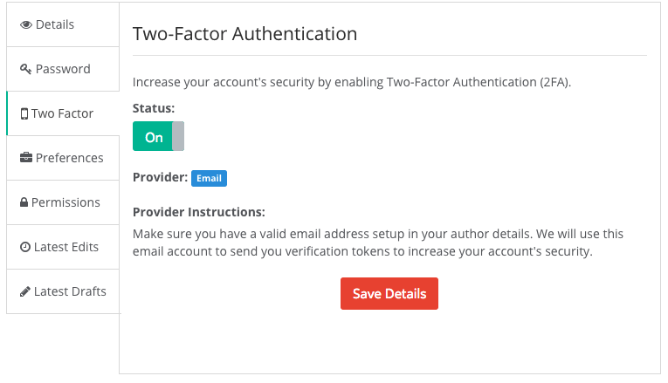
Task: Open the Details tab
Action: click(x=55, y=25)
